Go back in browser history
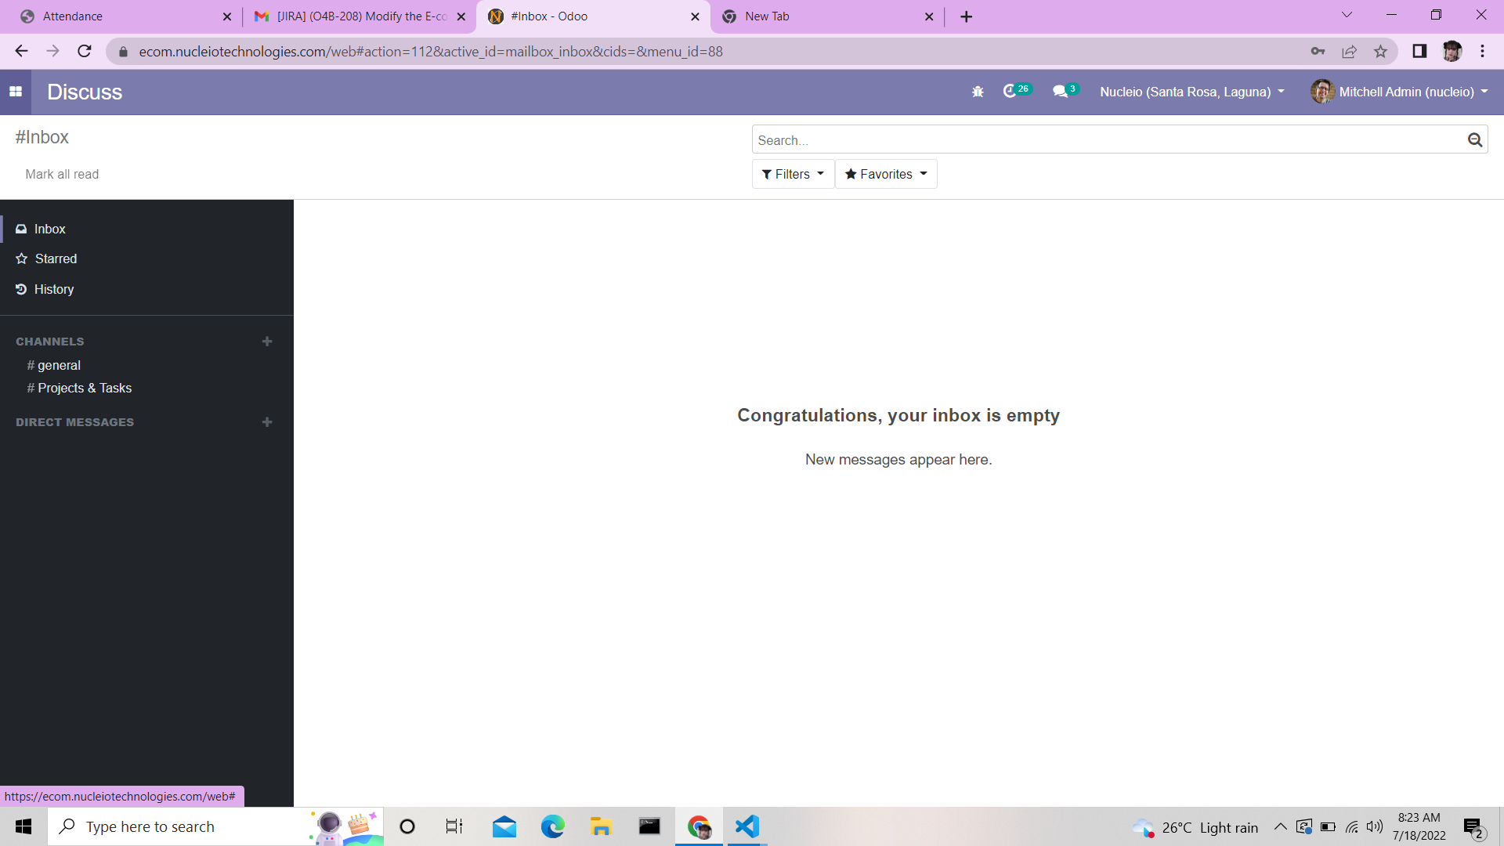This screenshot has width=1504, height=846. click(21, 52)
